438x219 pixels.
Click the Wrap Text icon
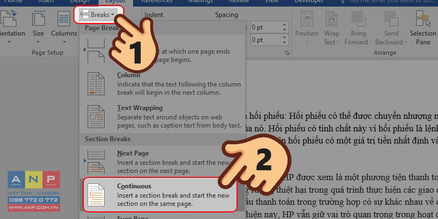[x=331, y=19]
